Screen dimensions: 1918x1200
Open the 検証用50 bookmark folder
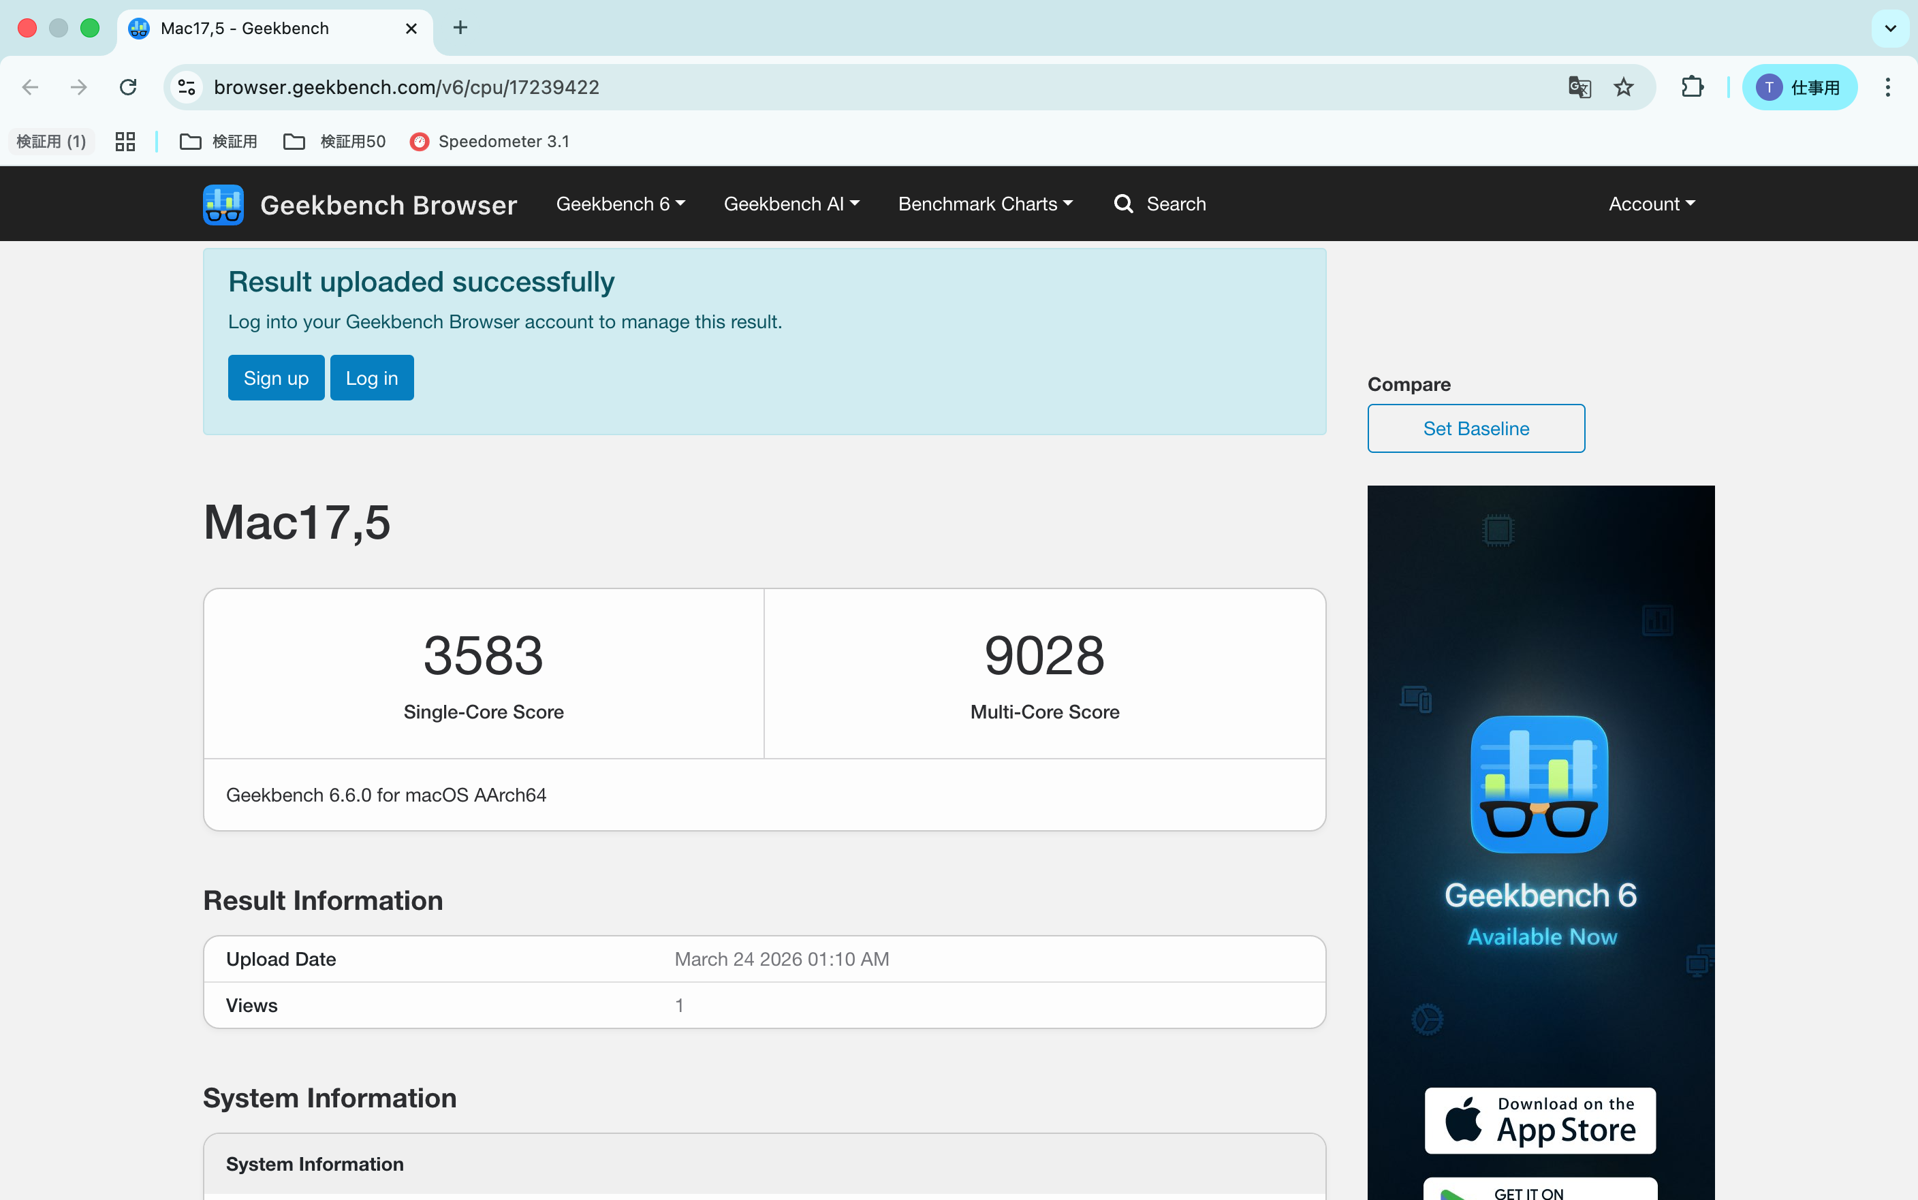click(335, 141)
